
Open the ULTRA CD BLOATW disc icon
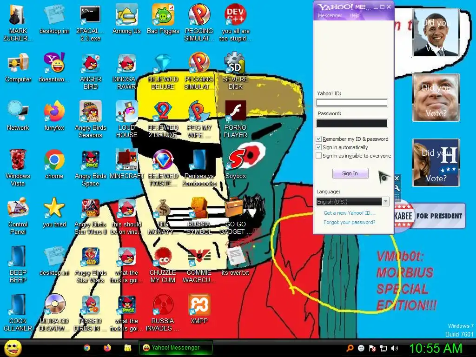pos(54,313)
